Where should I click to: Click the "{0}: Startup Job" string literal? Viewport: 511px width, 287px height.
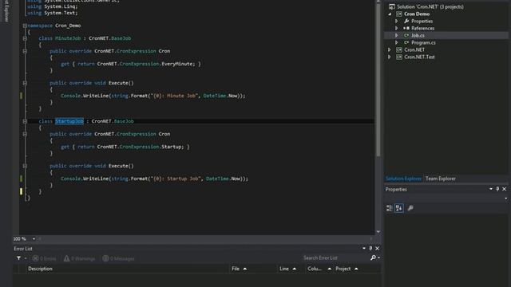pos(176,179)
